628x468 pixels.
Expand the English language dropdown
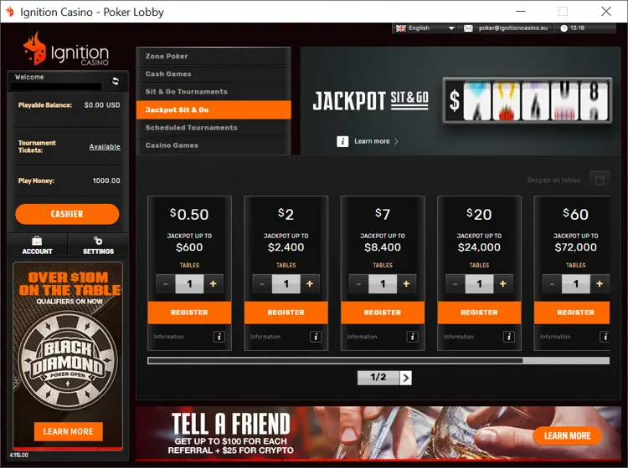[451, 28]
